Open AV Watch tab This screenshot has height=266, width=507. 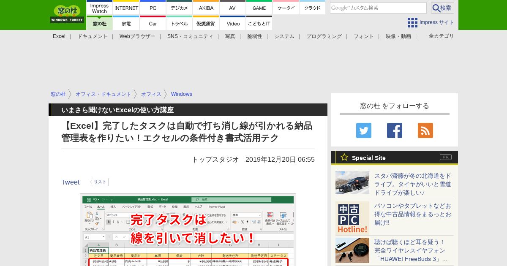(x=232, y=8)
